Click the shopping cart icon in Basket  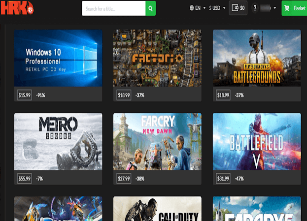pos(287,8)
